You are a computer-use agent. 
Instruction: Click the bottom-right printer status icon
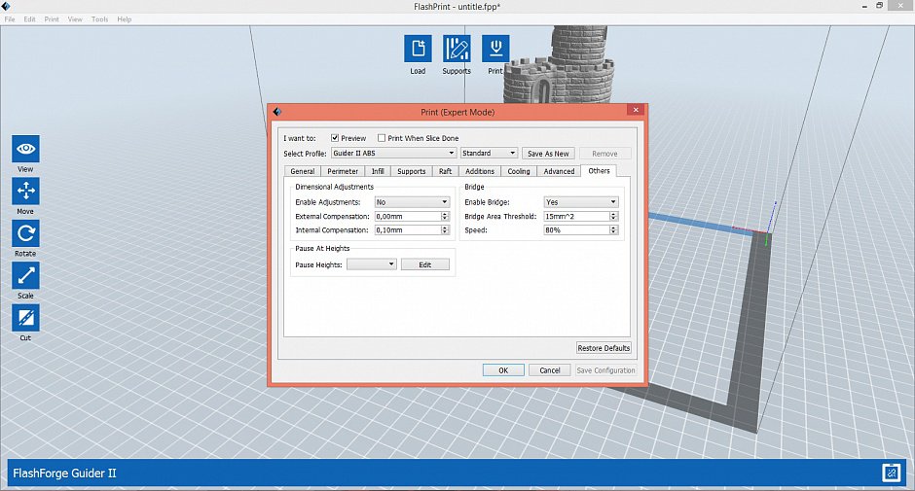click(891, 473)
